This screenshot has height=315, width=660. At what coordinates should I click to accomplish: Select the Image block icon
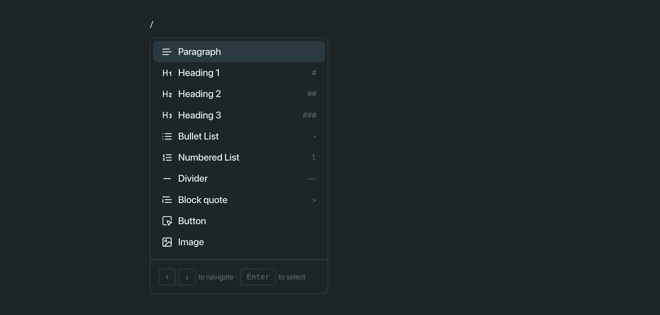tap(166, 242)
